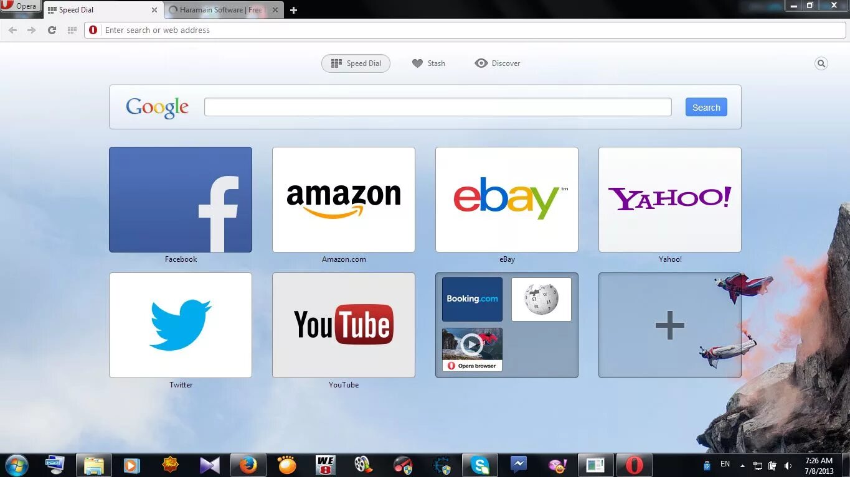The width and height of the screenshot is (850, 477).
Task: Show hidden system tray icons
Action: point(742,465)
